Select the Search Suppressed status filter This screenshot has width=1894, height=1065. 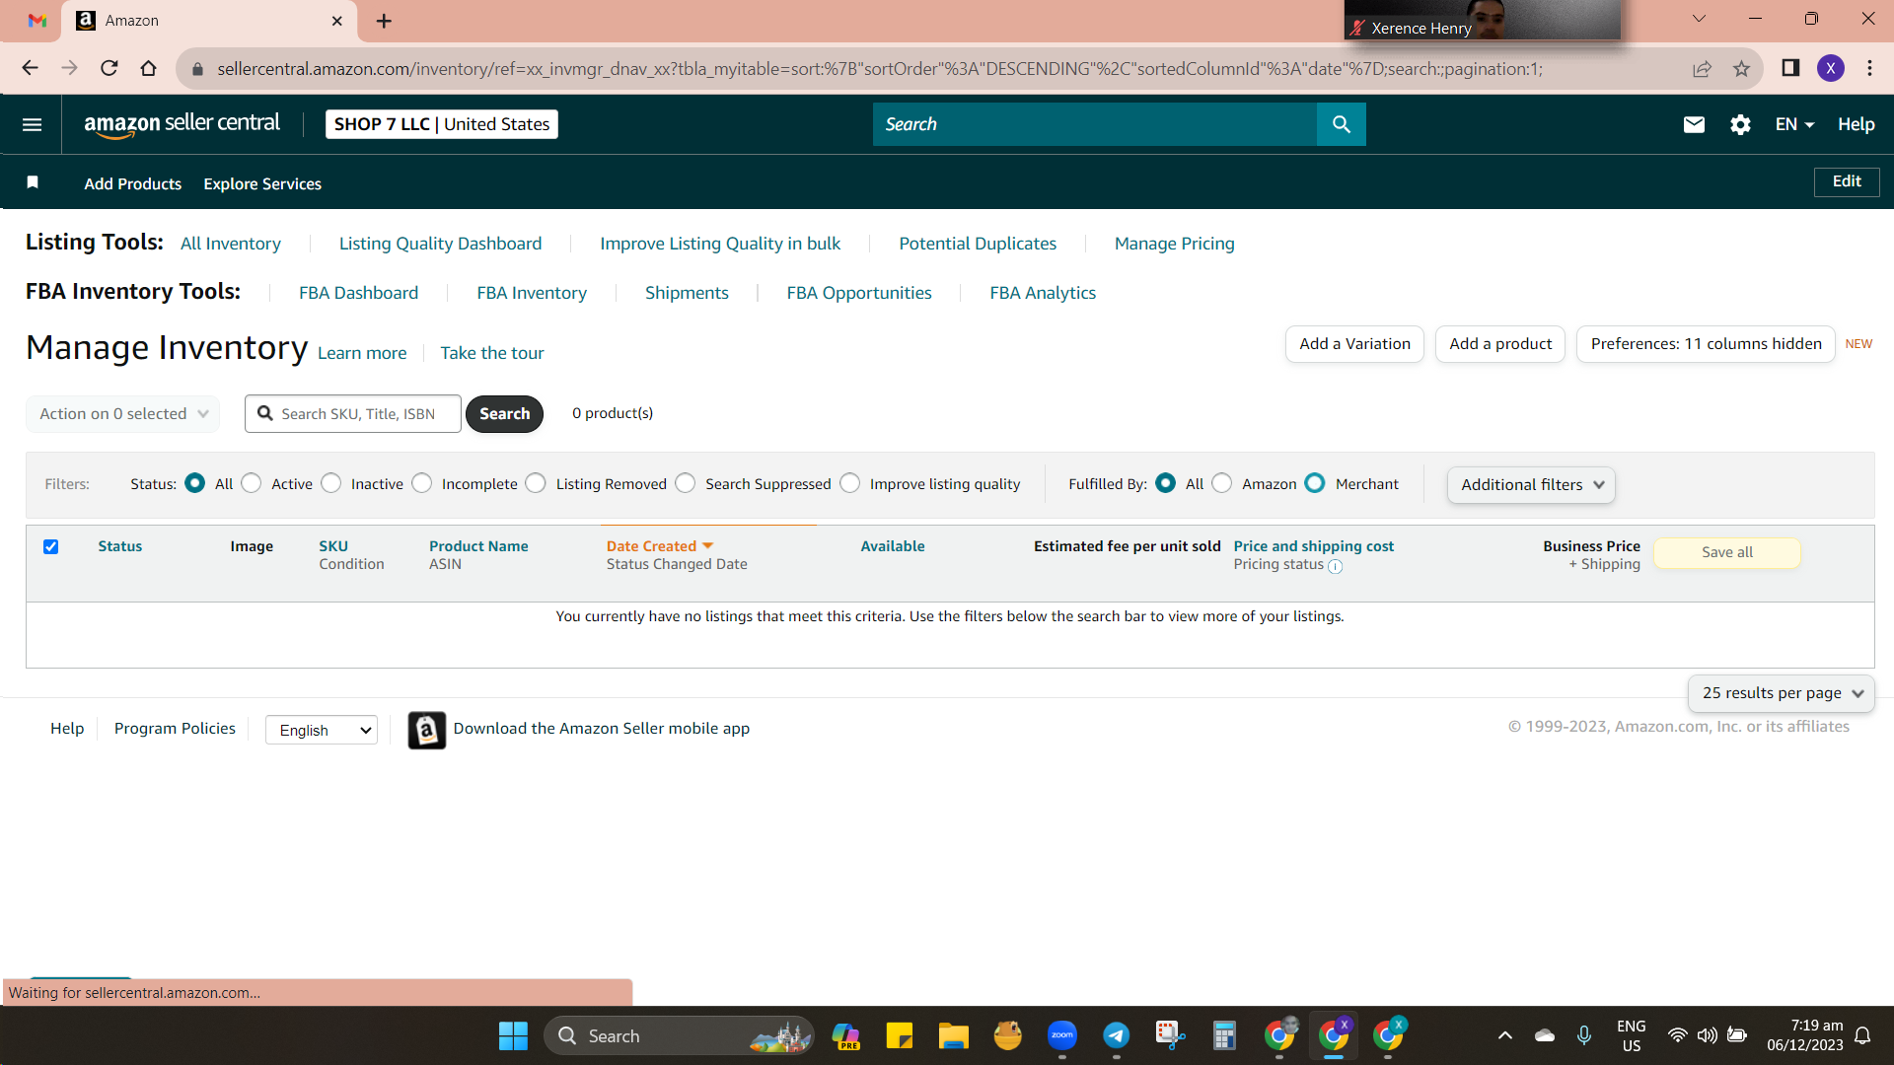[686, 483]
